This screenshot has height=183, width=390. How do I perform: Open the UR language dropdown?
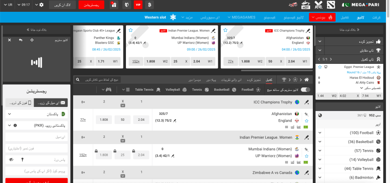9,5
